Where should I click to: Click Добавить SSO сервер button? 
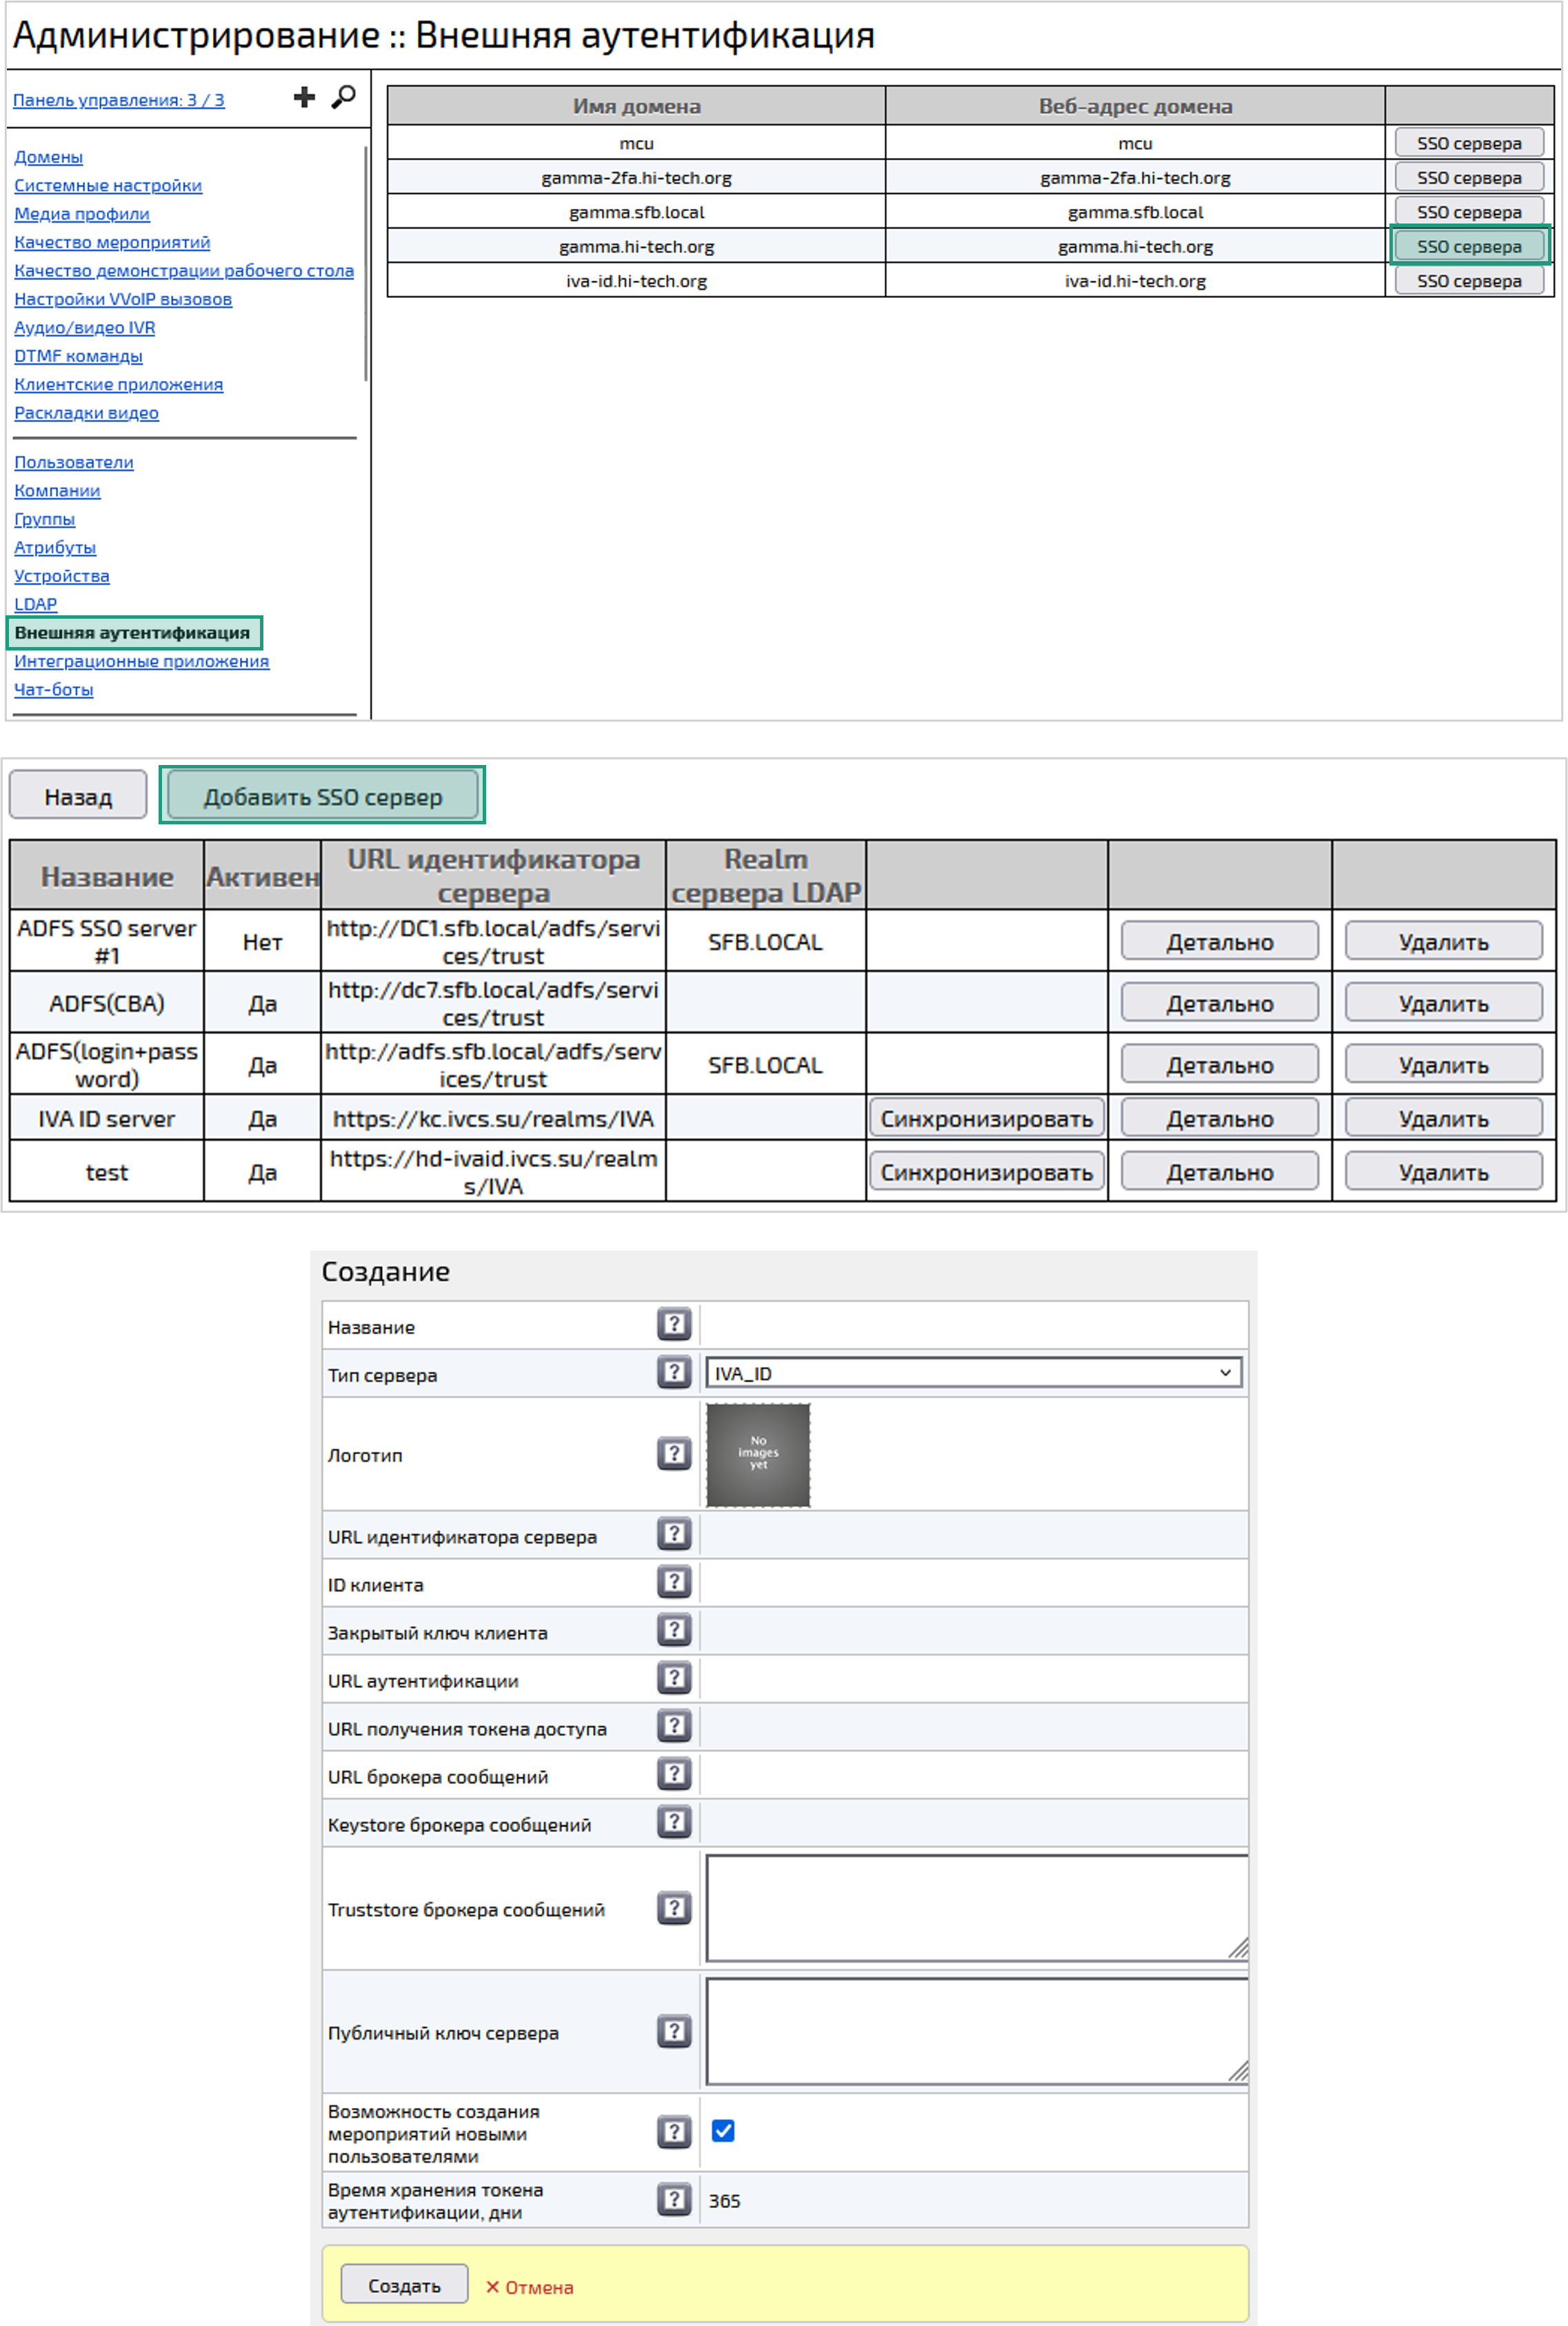coord(322,796)
